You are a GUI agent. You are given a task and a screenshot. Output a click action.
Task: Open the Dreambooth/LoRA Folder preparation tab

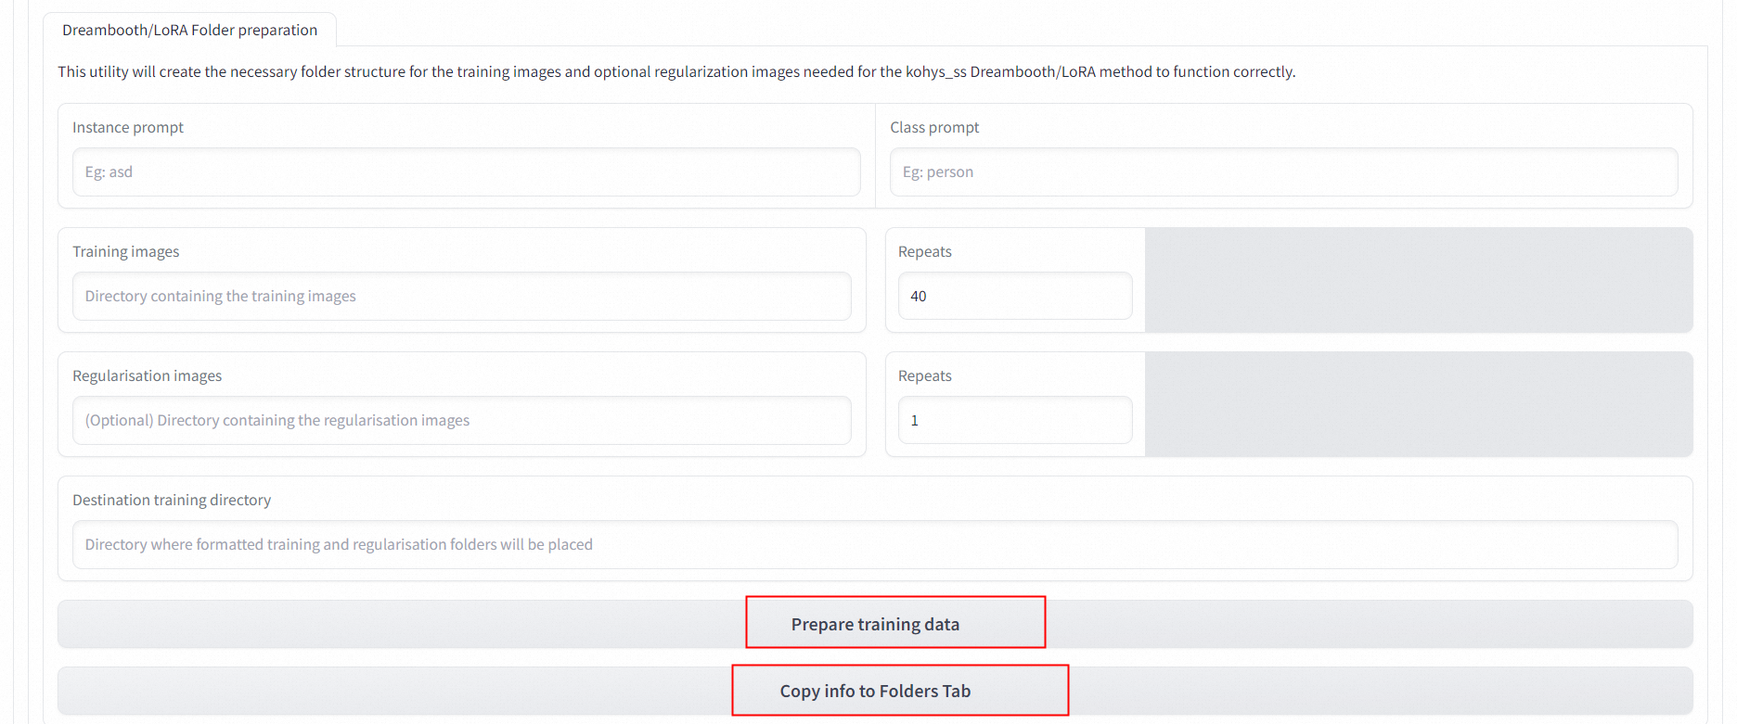[x=189, y=30]
